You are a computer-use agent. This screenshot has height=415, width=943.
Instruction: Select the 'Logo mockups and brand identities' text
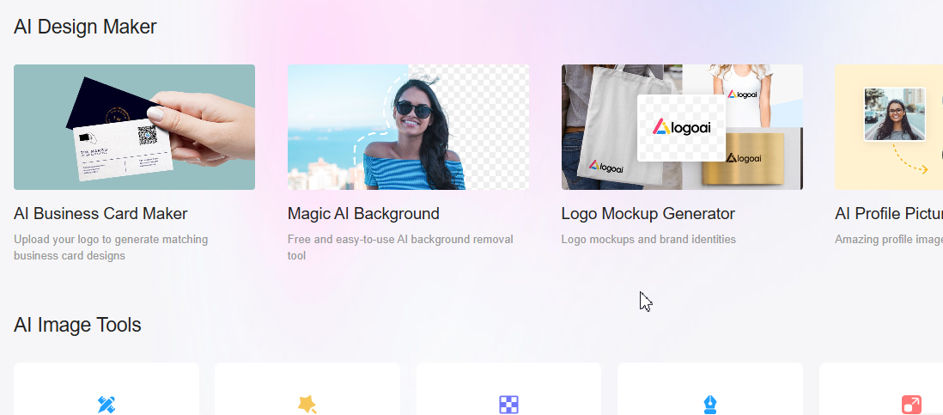coord(648,240)
